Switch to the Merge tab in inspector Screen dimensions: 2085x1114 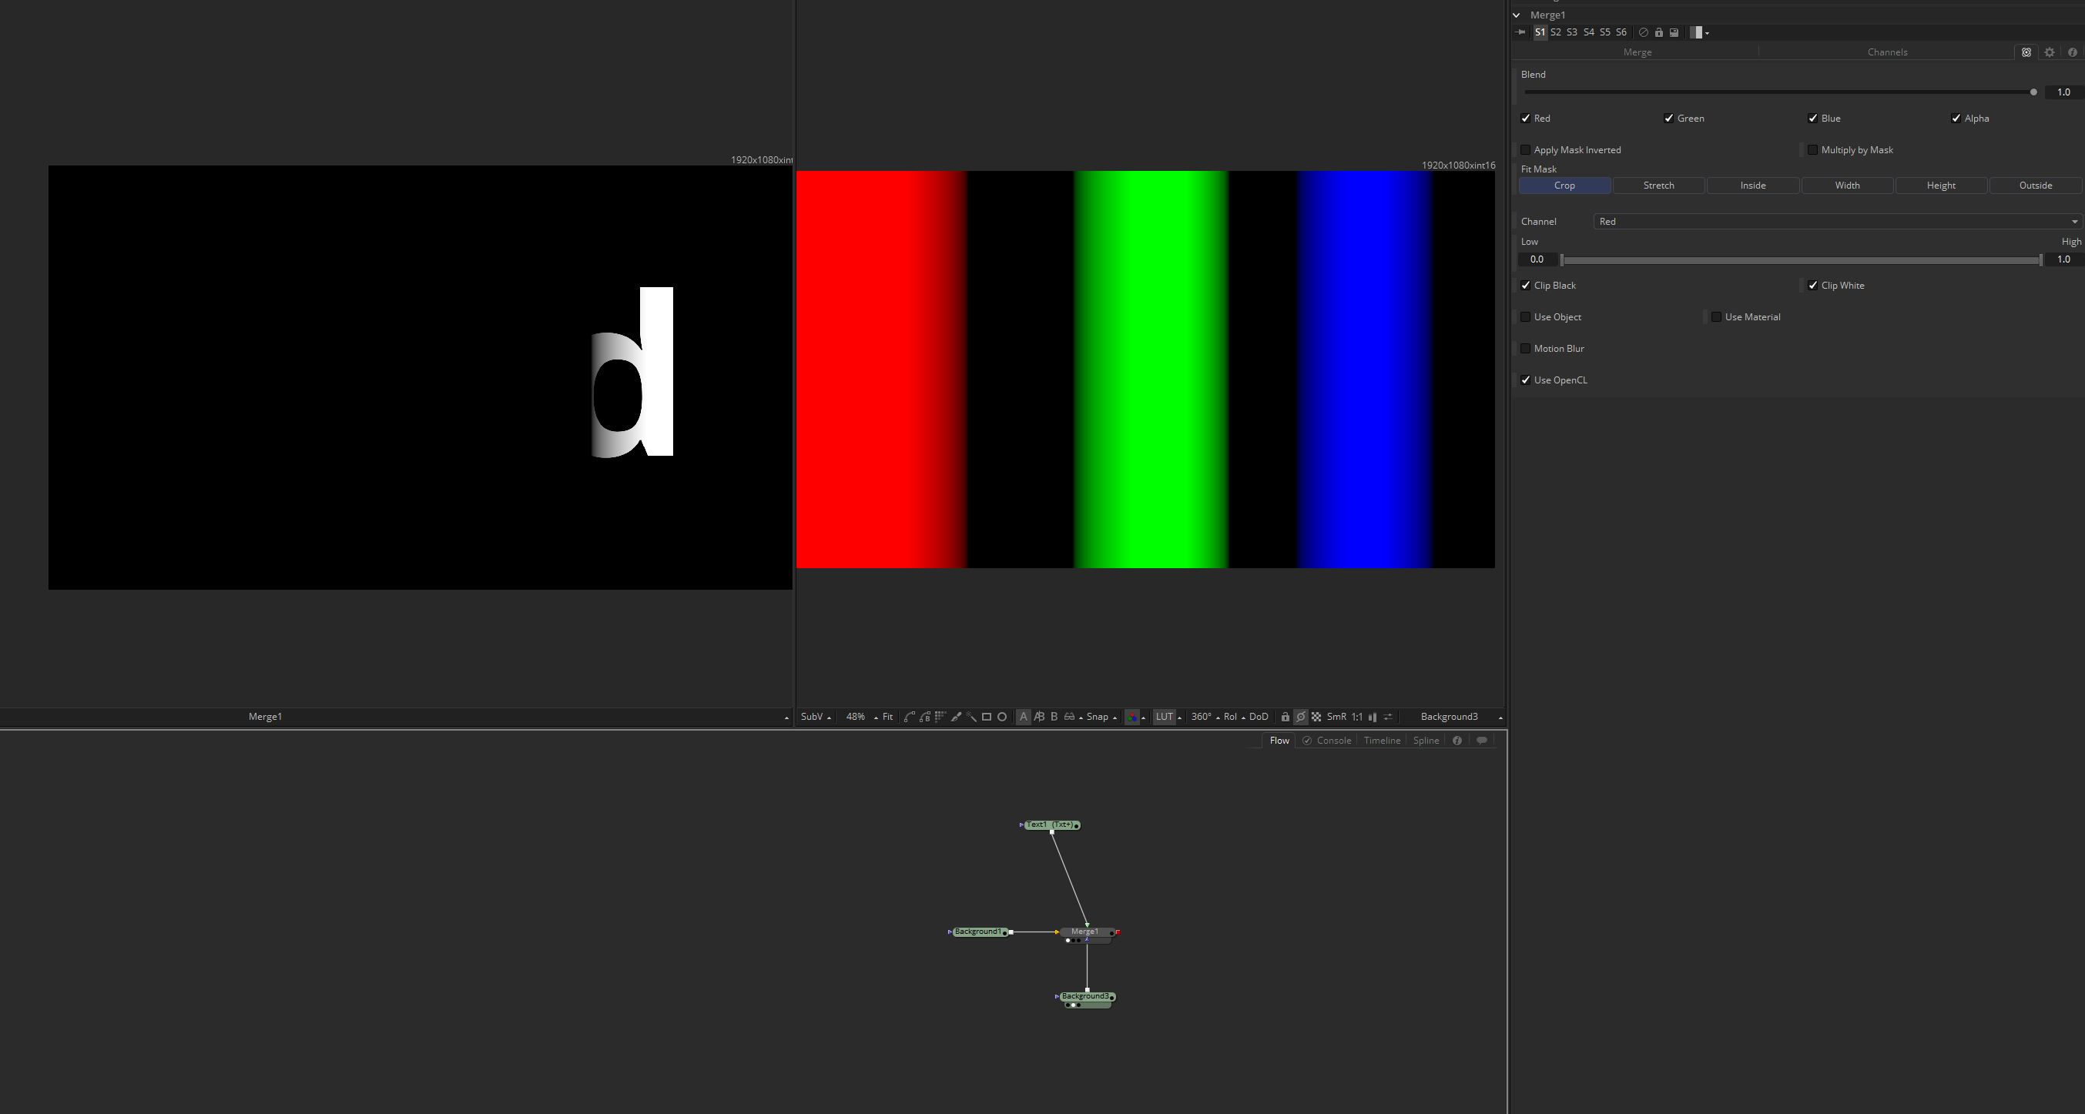coord(1637,52)
